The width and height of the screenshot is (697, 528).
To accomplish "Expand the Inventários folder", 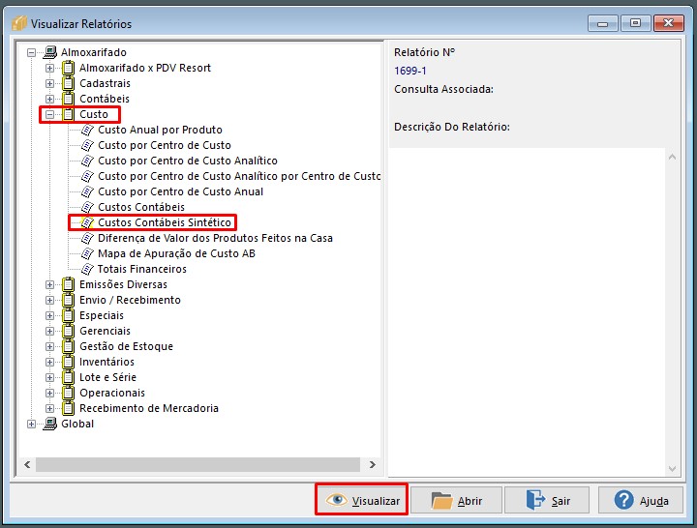I will pos(49,362).
